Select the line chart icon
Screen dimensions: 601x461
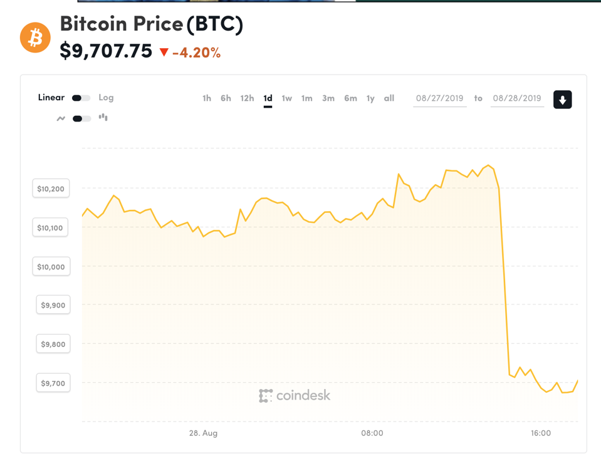(60, 118)
